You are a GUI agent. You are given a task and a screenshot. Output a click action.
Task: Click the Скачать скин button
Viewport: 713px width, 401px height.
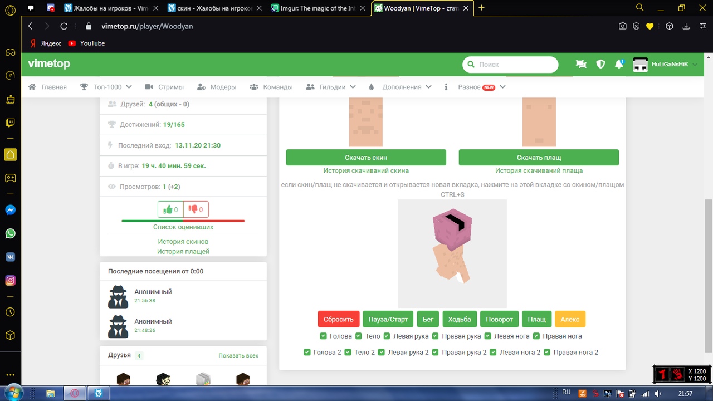tap(366, 158)
